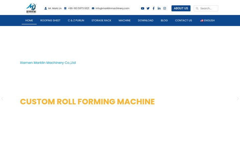Open the Twitter social icon
The height and width of the screenshot is (150, 240).
(148, 8)
